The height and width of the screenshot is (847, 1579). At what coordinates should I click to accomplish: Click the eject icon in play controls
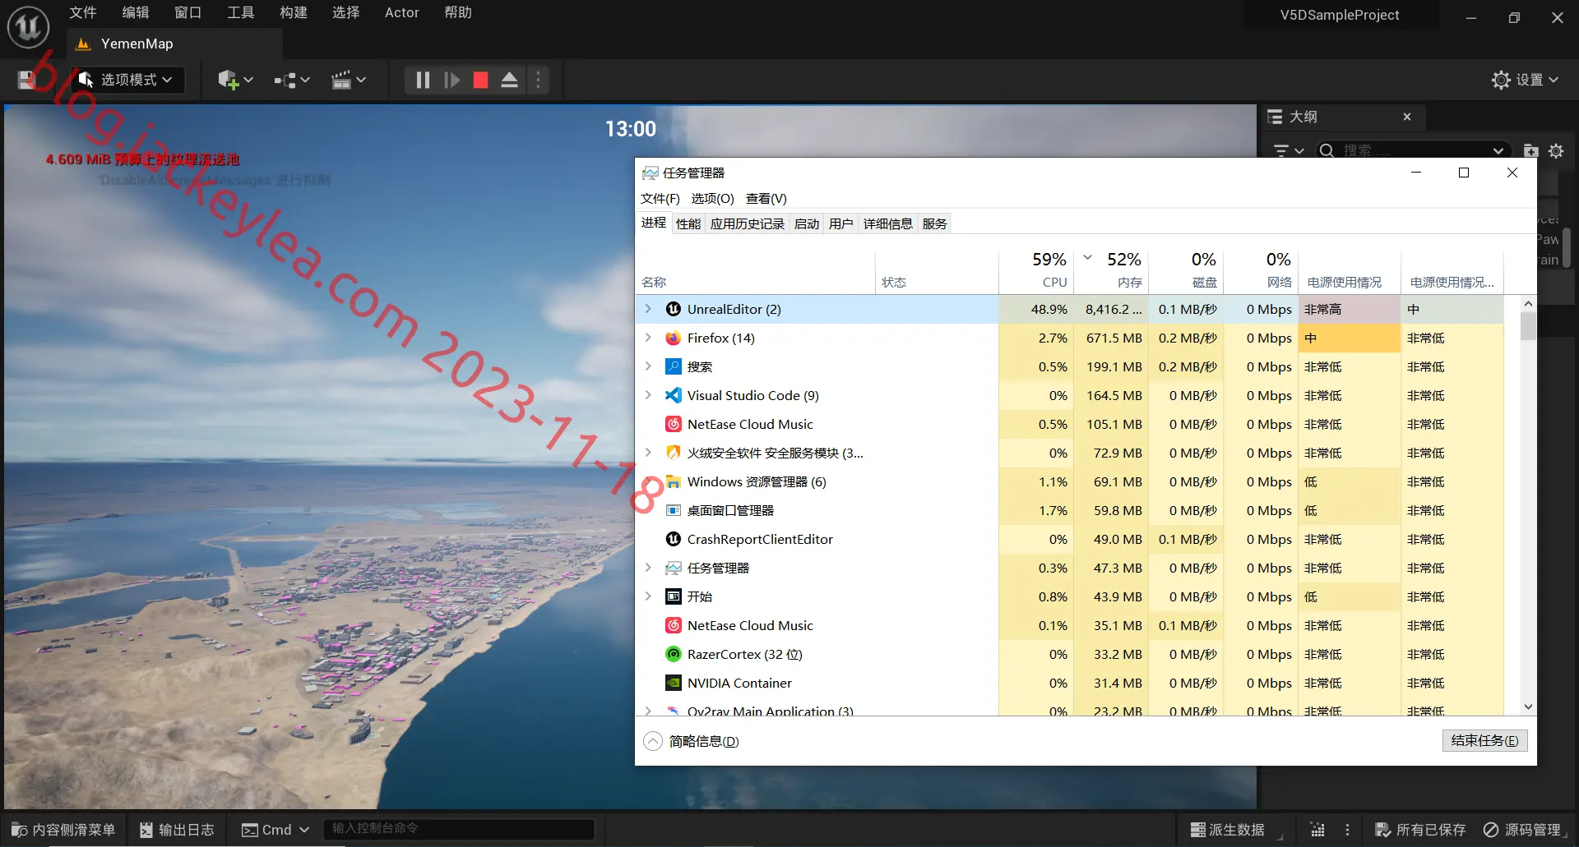tap(509, 80)
